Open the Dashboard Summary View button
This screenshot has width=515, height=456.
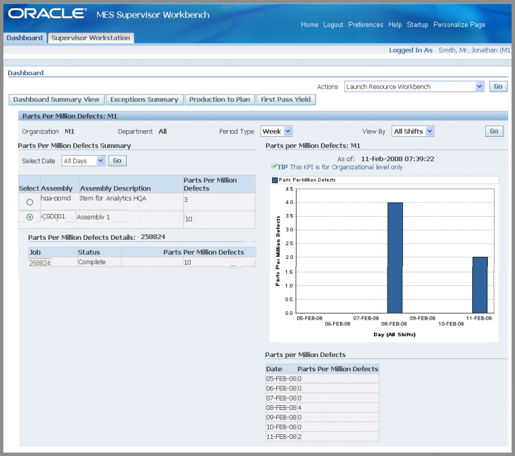[x=56, y=100]
